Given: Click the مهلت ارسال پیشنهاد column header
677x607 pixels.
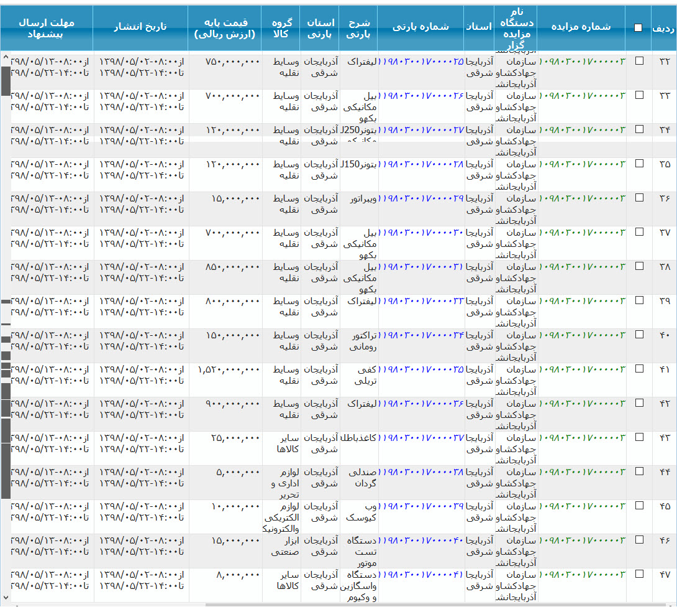Looking at the screenshot, I should click(47, 28).
